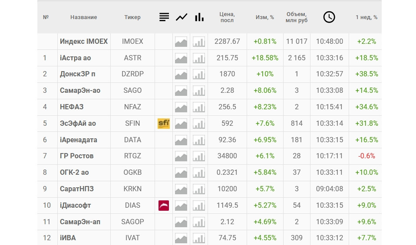Open area chart icon for SAGOP row
416x245 pixels.
[181, 222]
